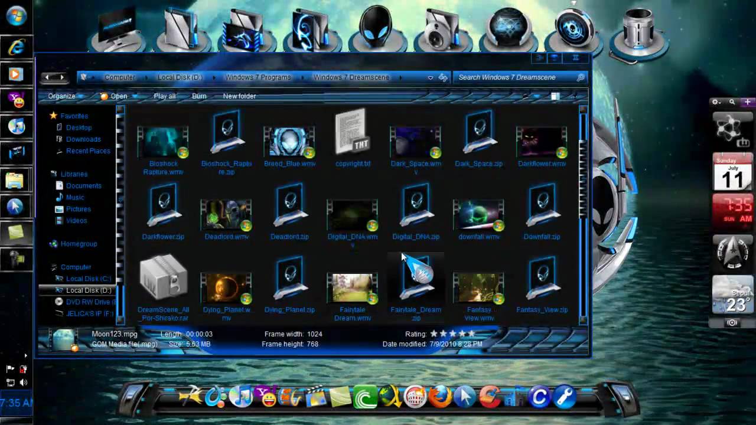Set rating to five stars
This screenshot has height=425, width=756.
[x=471, y=334]
